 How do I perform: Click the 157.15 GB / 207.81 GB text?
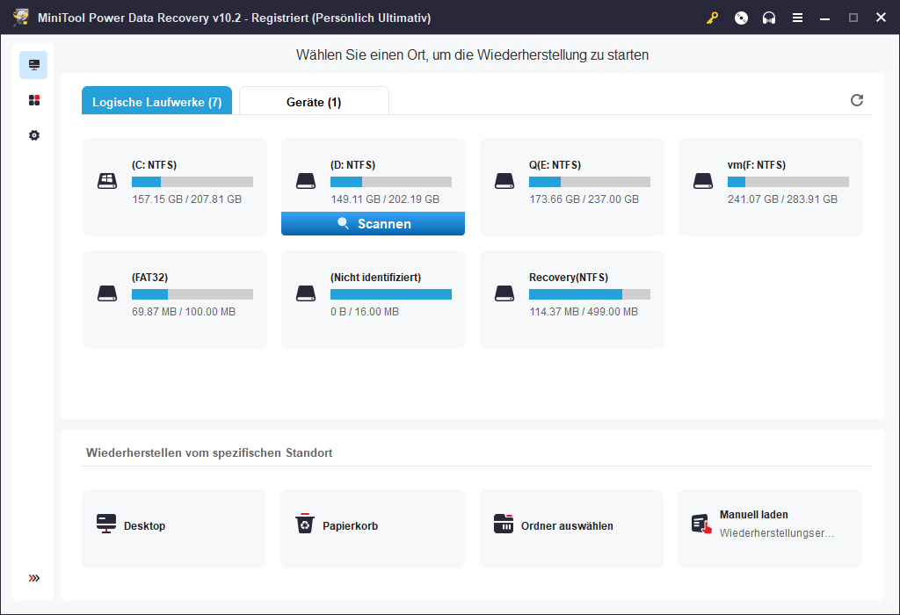[x=186, y=199]
